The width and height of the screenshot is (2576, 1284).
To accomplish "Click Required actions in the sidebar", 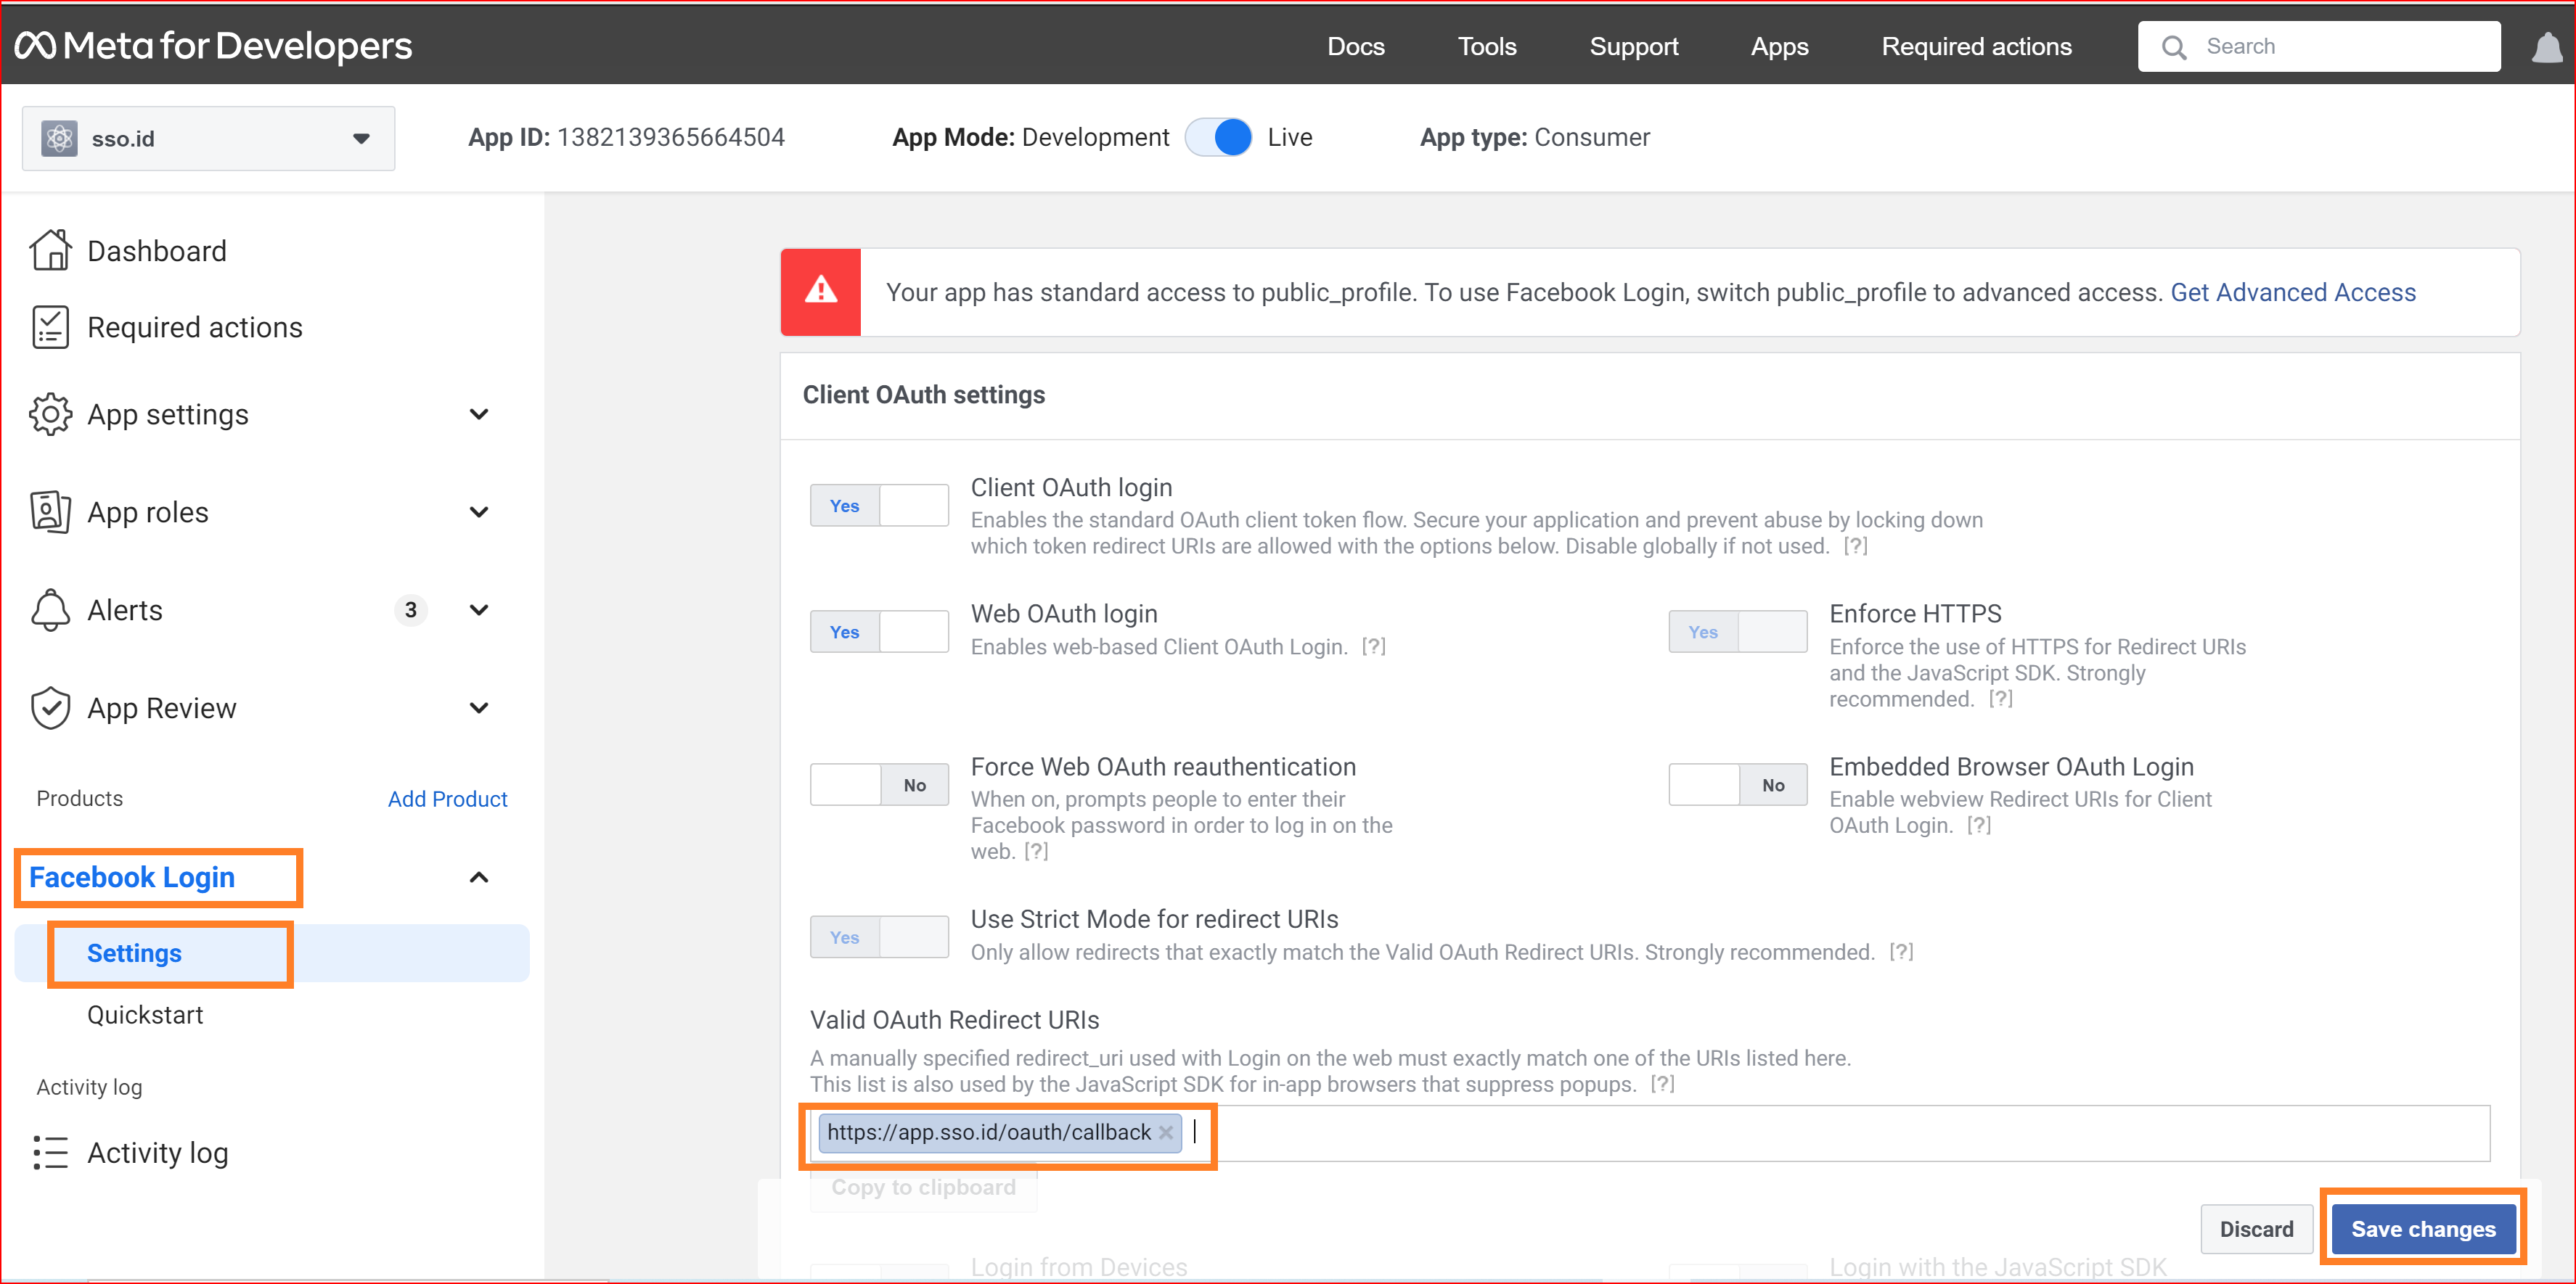I will pos(194,326).
